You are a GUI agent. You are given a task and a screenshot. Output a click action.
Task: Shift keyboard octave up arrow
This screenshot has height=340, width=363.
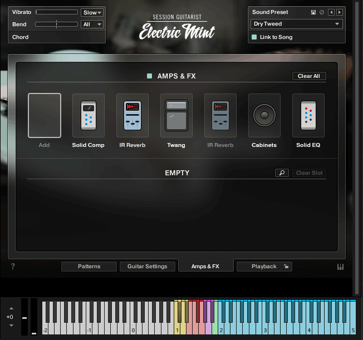pos(11,308)
